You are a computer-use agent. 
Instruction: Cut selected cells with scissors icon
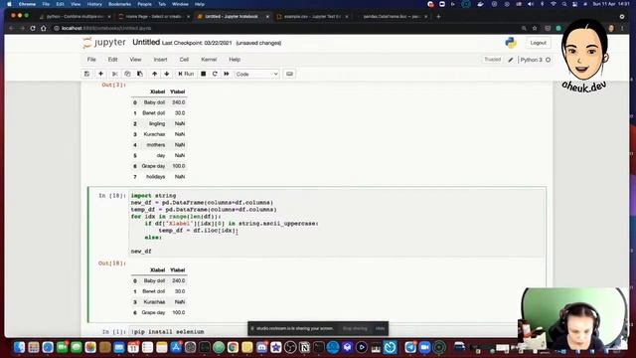[115, 74]
